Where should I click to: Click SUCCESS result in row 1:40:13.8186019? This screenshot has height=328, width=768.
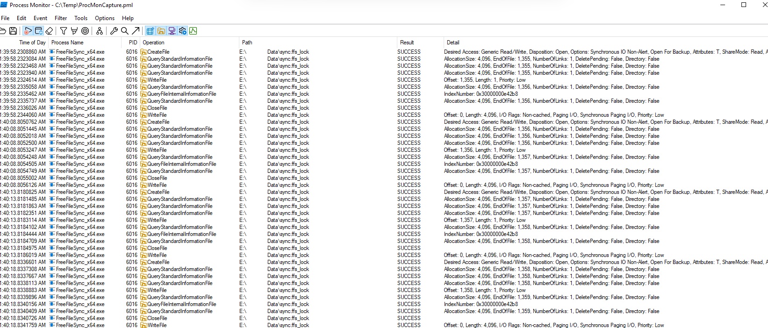point(409,255)
